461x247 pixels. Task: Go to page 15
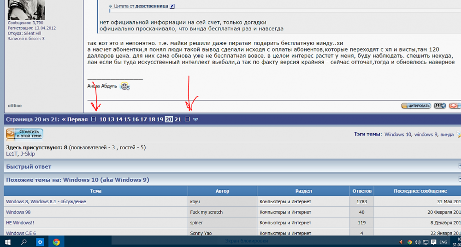(x=127, y=119)
